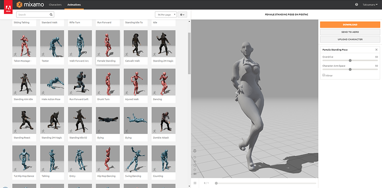
Task: Select the Male Action Pose animation thumbnail
Action: tap(52, 82)
